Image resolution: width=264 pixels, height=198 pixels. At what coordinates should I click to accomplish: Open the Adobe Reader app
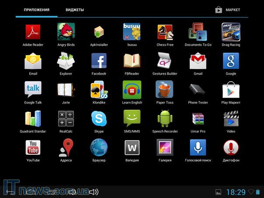[x=33, y=32]
